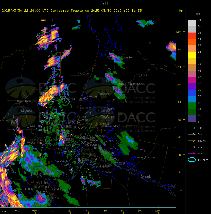Pick the slate-purple swatch at legend bottom
211x214 pixels.
coord(192,118)
